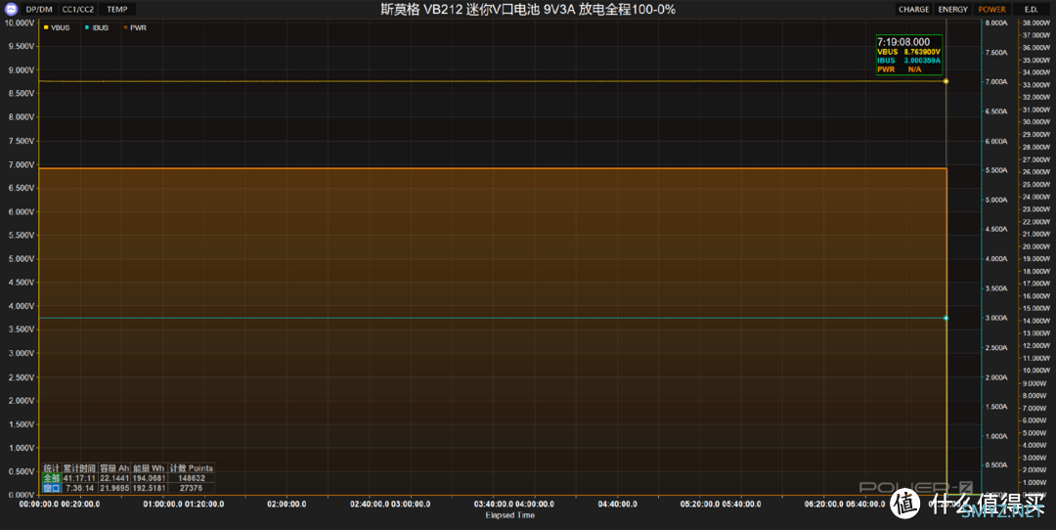
Task: Click the tooltip PWR N/A value
Action: click(x=914, y=69)
